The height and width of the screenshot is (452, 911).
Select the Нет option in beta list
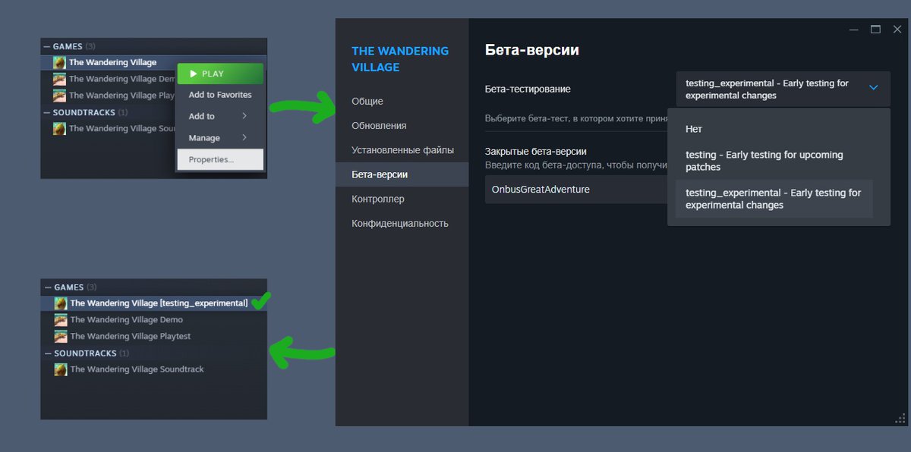(694, 129)
